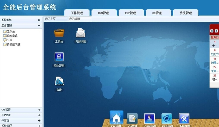219x127 pixels.
Task: Open the 内部消息 envelope desktop icon
Action: (80, 33)
